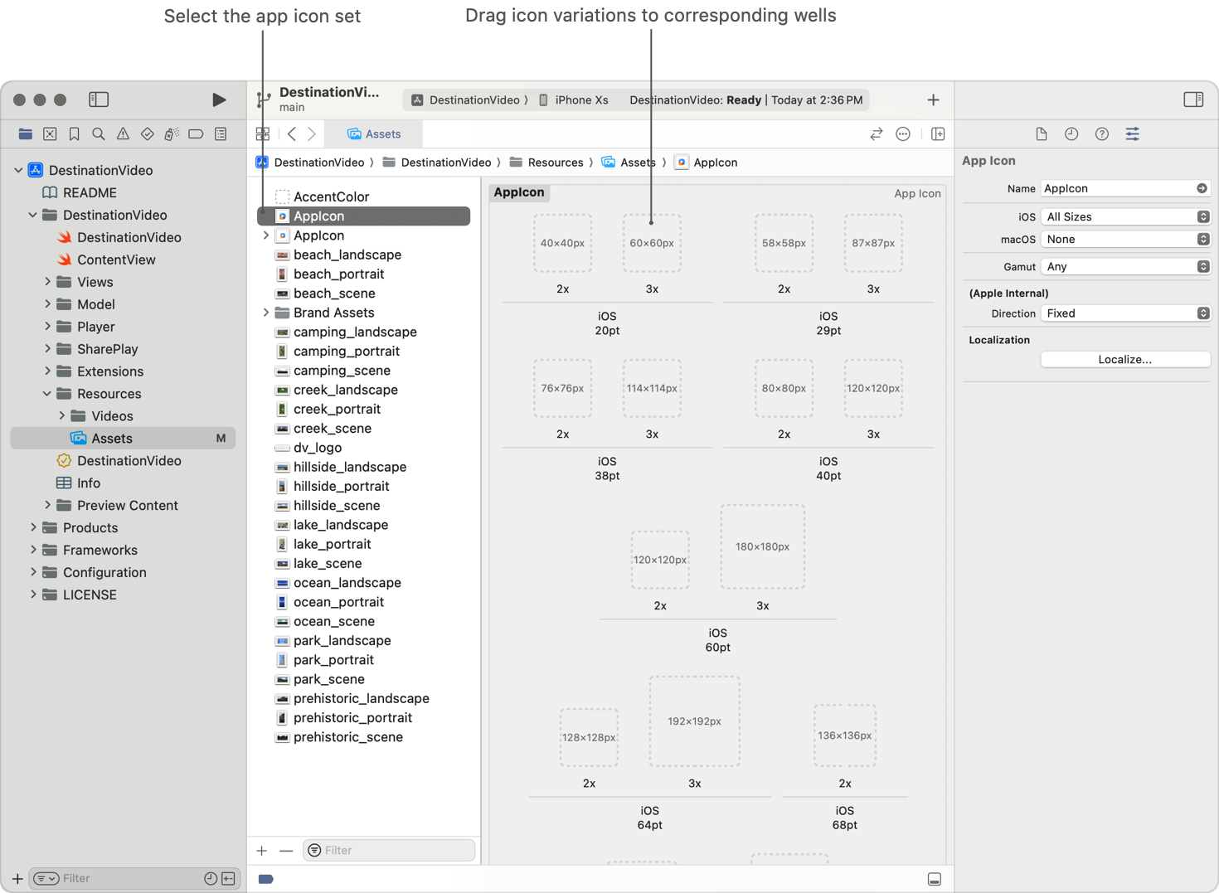This screenshot has height=893, width=1219.
Task: Select the Attributes inspector sliders icon
Action: 1132,134
